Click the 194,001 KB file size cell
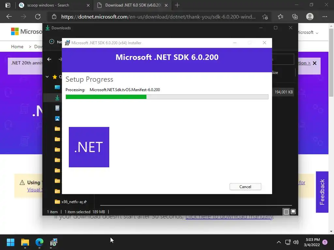Screen dimensions: 334x250 click(x=283, y=92)
